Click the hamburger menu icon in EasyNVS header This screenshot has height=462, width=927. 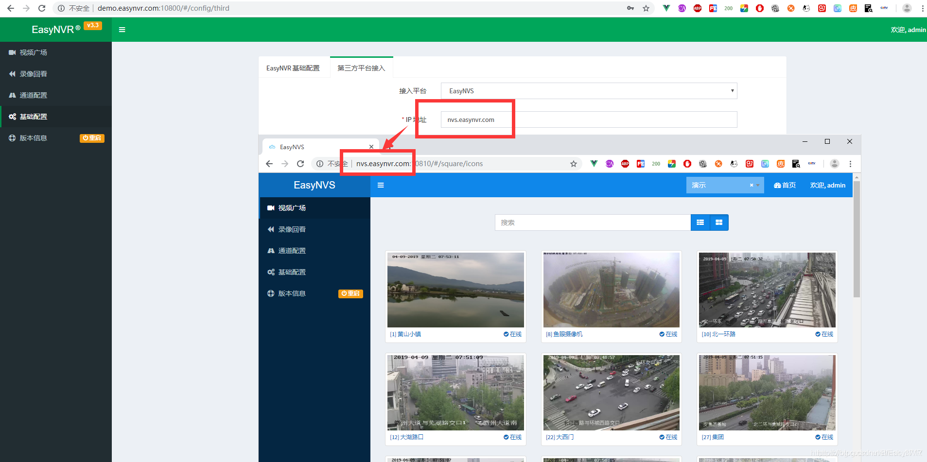pyautogui.click(x=381, y=185)
